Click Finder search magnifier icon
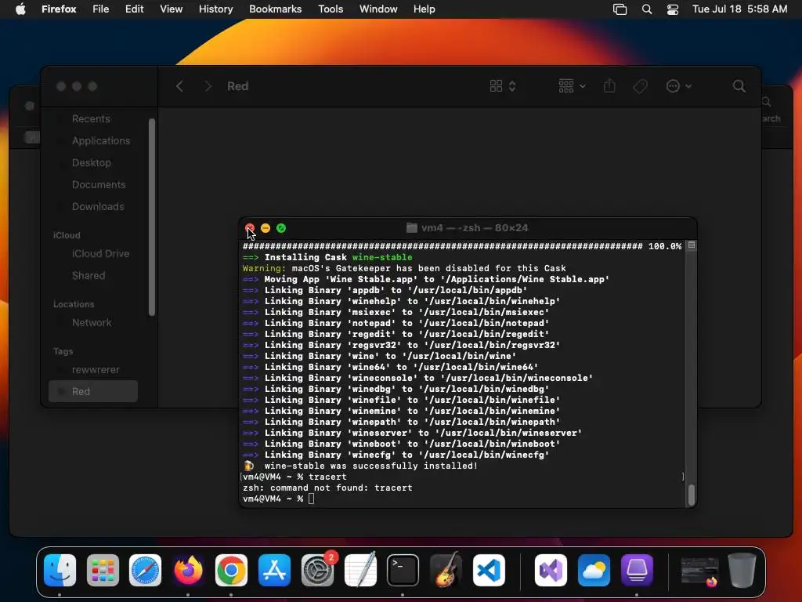Viewport: 802px width, 602px height. (x=739, y=86)
